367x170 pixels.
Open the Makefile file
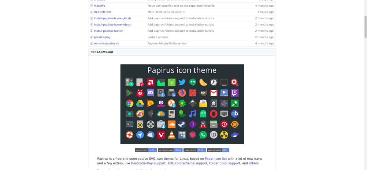coord(100,6)
